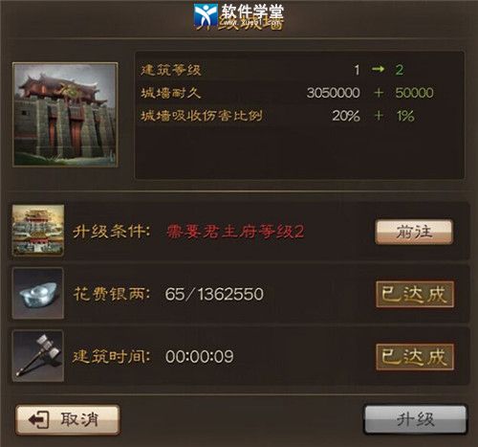Click the build time 00:00:09

click(200, 356)
